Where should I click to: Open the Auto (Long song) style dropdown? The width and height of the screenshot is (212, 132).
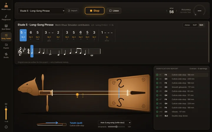(114, 123)
